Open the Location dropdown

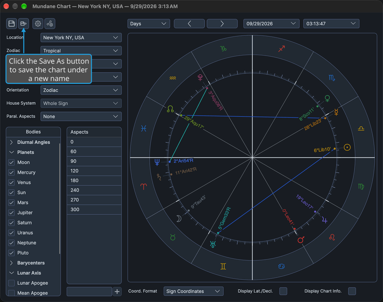pos(81,38)
